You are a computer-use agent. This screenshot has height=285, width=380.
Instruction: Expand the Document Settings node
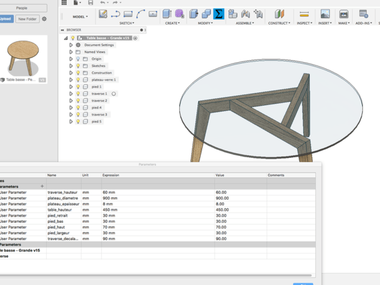[x=71, y=45]
